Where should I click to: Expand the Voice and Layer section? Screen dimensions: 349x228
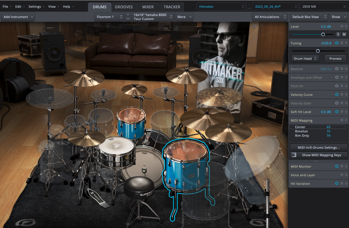[346, 175]
